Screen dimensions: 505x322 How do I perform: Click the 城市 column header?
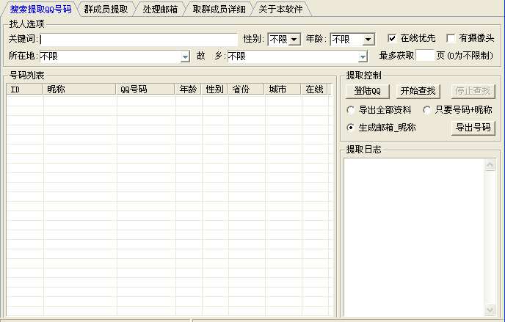pyautogui.click(x=283, y=89)
